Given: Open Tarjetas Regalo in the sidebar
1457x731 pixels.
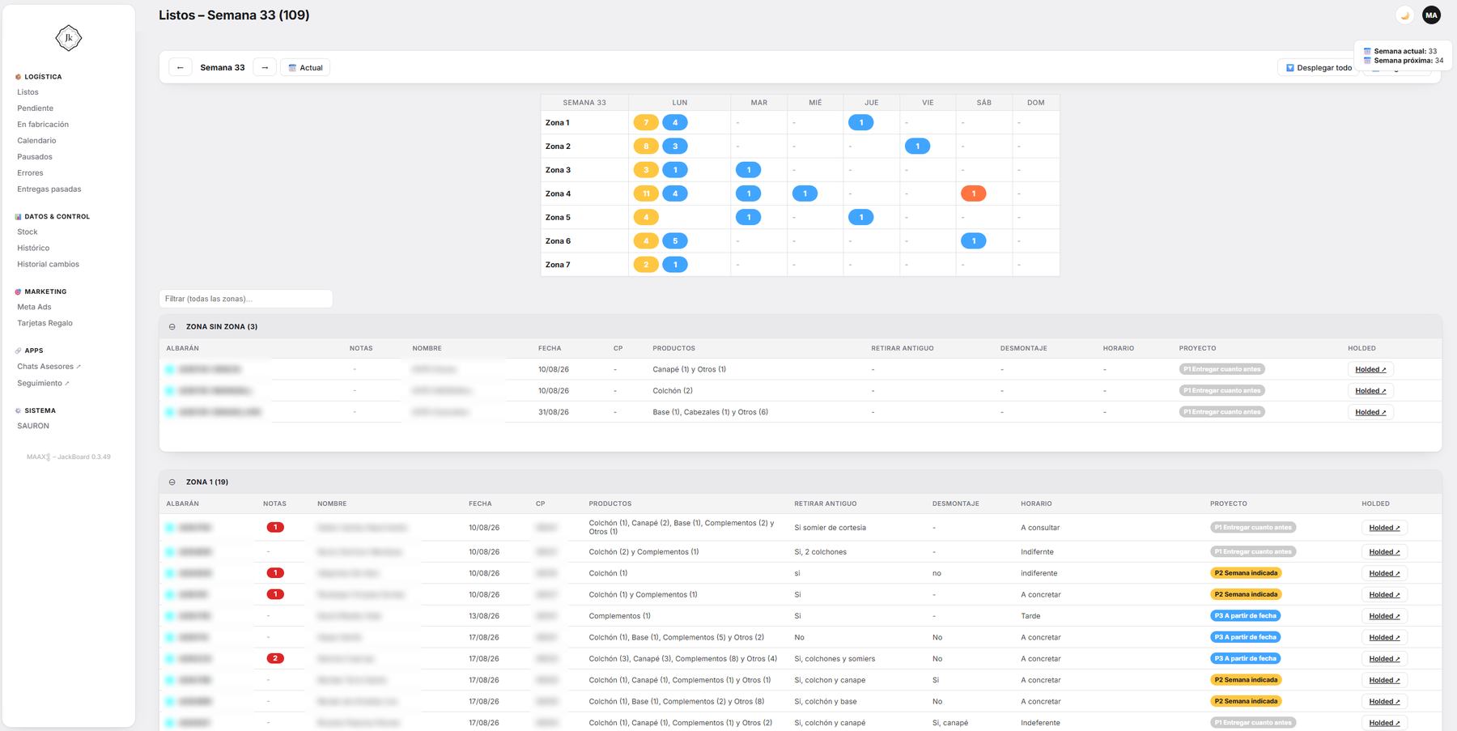Looking at the screenshot, I should click(45, 324).
